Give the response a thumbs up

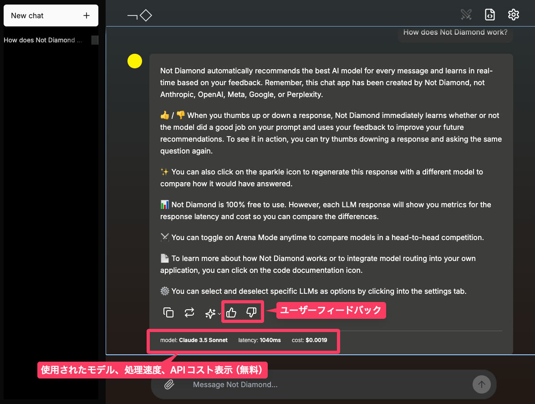232,312
